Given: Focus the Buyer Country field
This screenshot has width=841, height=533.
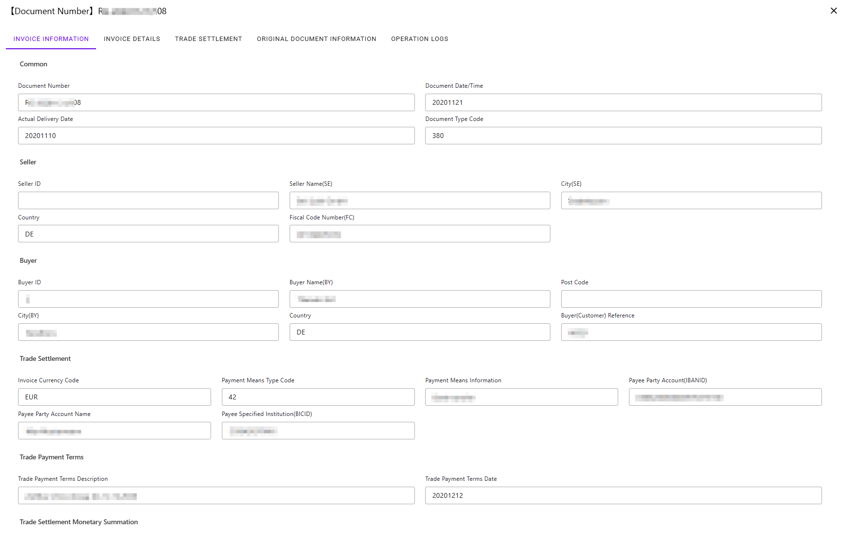Looking at the screenshot, I should click(x=419, y=332).
